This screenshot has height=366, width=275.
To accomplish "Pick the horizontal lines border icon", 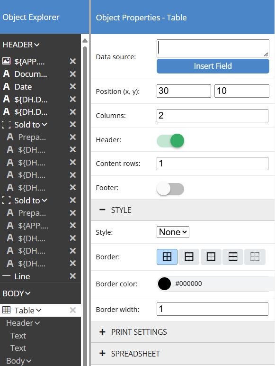I will (x=233, y=257).
